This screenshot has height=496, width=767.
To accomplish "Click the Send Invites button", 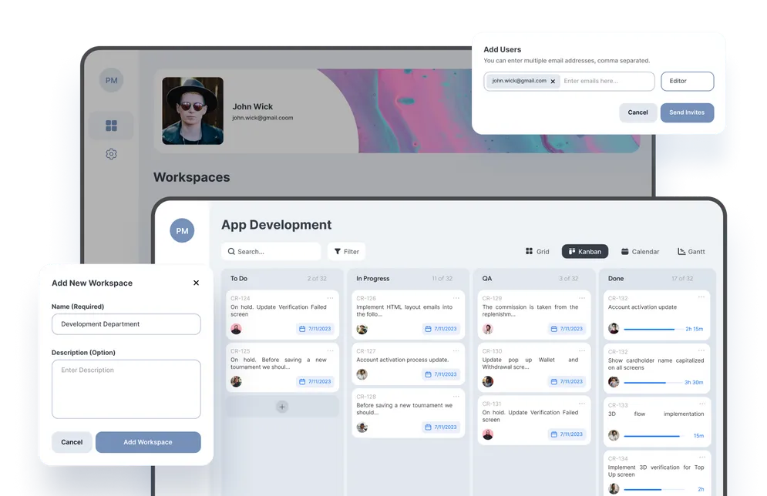I will coord(687,112).
